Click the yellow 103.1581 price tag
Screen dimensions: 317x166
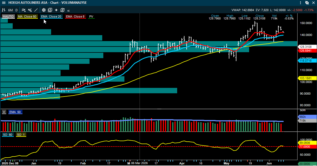click(x=307, y=78)
